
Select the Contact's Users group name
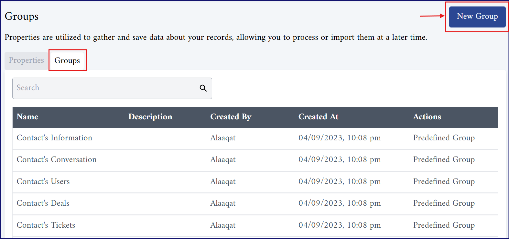[43, 182]
